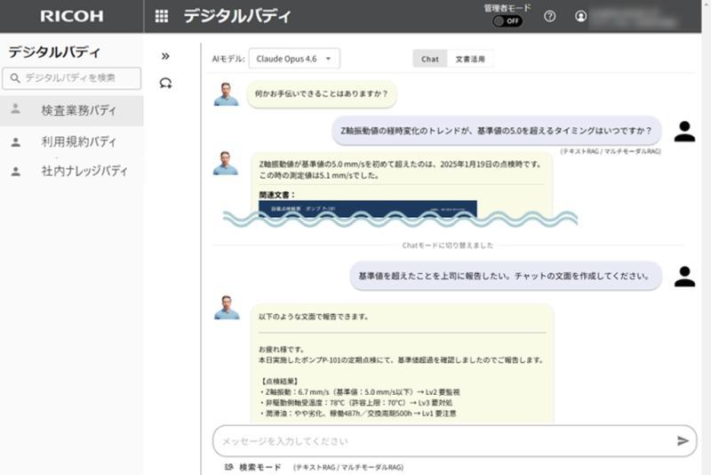Click the person icon beside 利用規約バディ
Viewport: 711px width, 475px height.
pyautogui.click(x=15, y=142)
